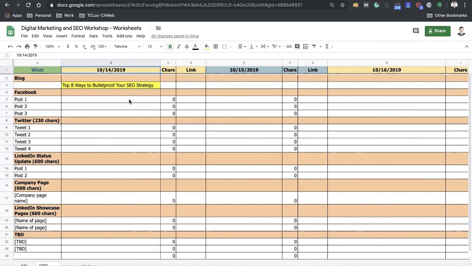Viewport: 472px width, 266px height.
Task: Collapse the toolbar with the up chevron
Action: click(x=466, y=47)
